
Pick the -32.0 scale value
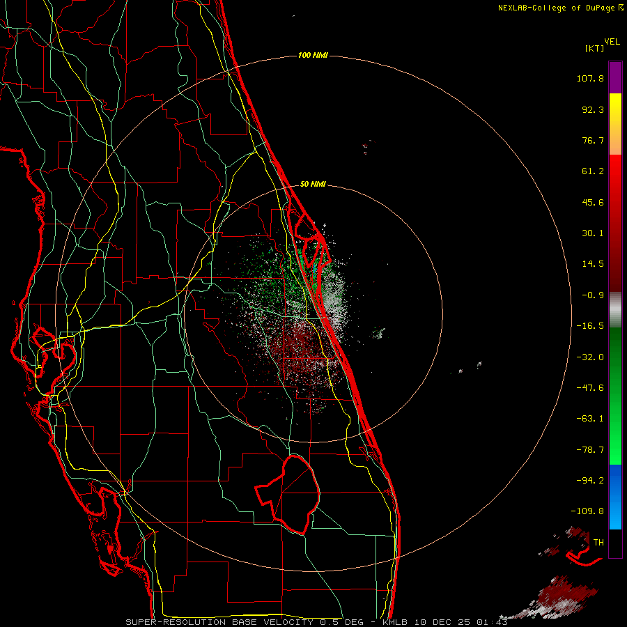[590, 357]
